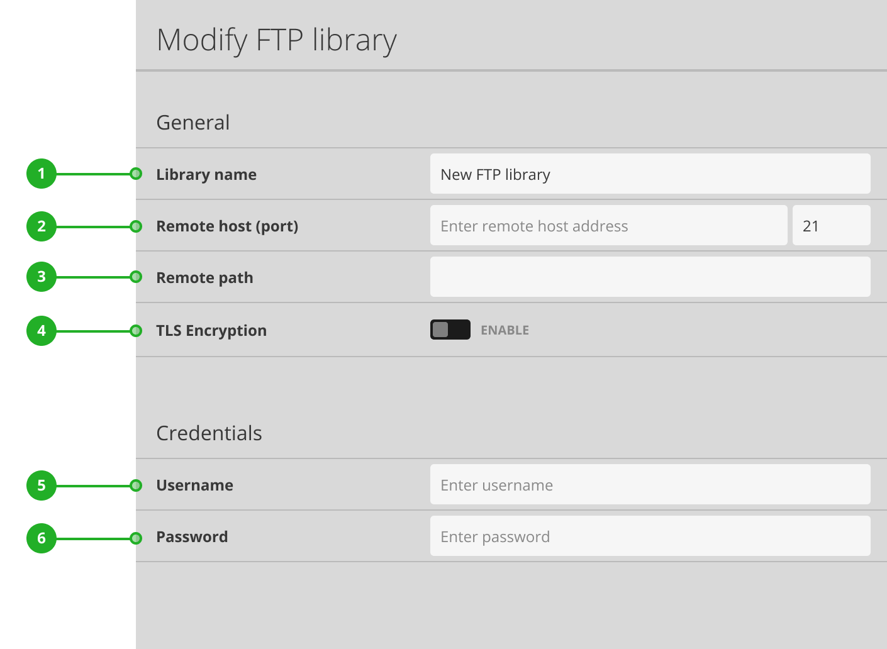Click the green numbered marker 3

point(41,277)
